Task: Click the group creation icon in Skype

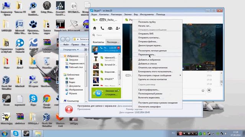Action: [110, 28]
